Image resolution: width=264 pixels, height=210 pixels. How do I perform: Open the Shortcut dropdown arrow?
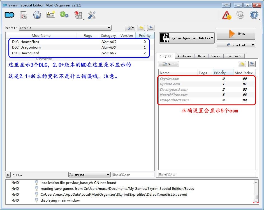point(253,45)
